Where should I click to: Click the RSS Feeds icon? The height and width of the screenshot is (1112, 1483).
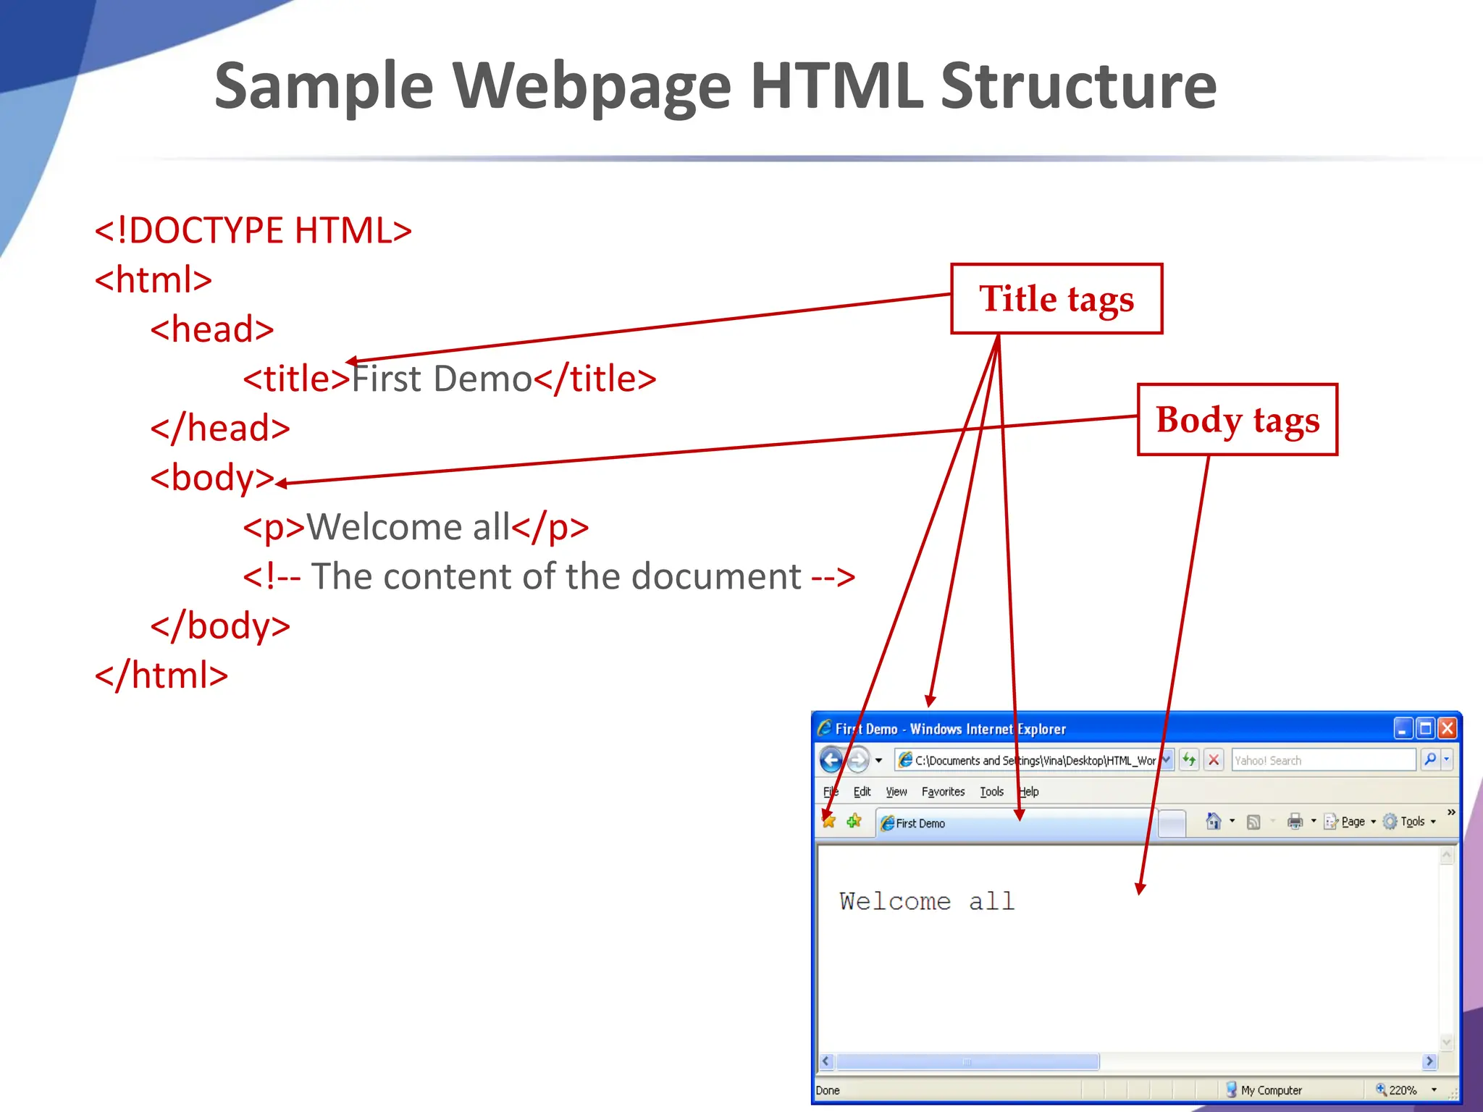point(1253,822)
